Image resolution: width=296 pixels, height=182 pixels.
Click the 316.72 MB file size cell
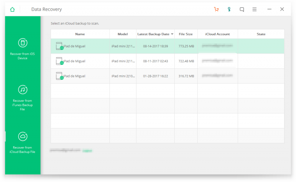pos(186,76)
